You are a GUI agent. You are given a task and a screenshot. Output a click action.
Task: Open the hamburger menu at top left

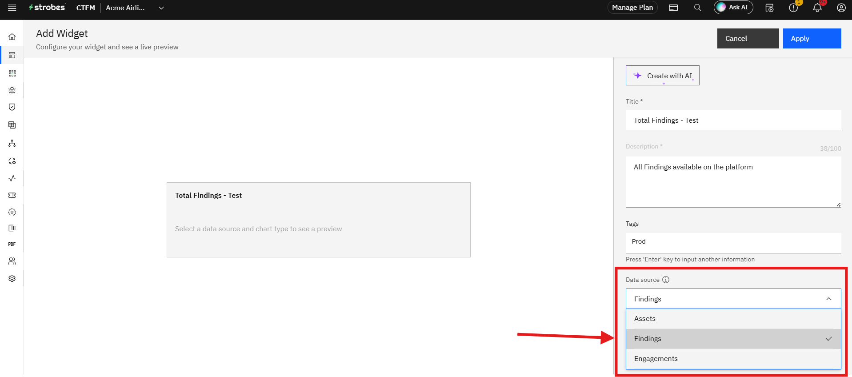pyautogui.click(x=12, y=8)
